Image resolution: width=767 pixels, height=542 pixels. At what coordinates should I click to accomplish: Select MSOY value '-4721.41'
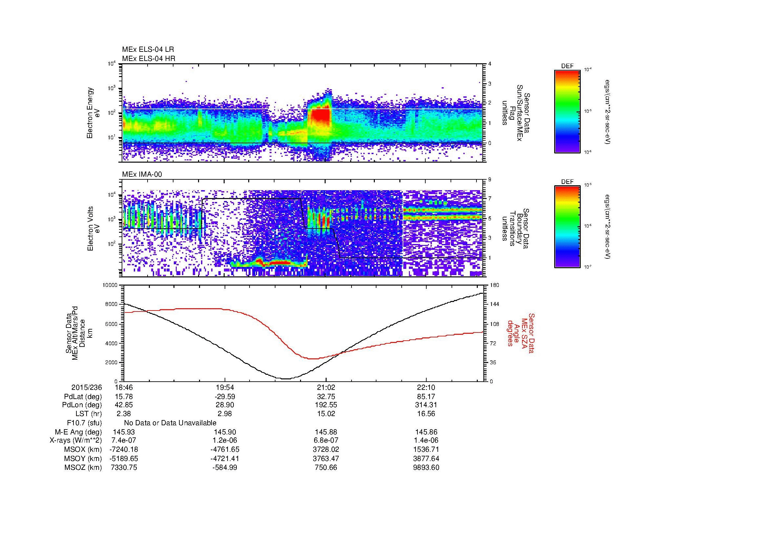coord(225,458)
